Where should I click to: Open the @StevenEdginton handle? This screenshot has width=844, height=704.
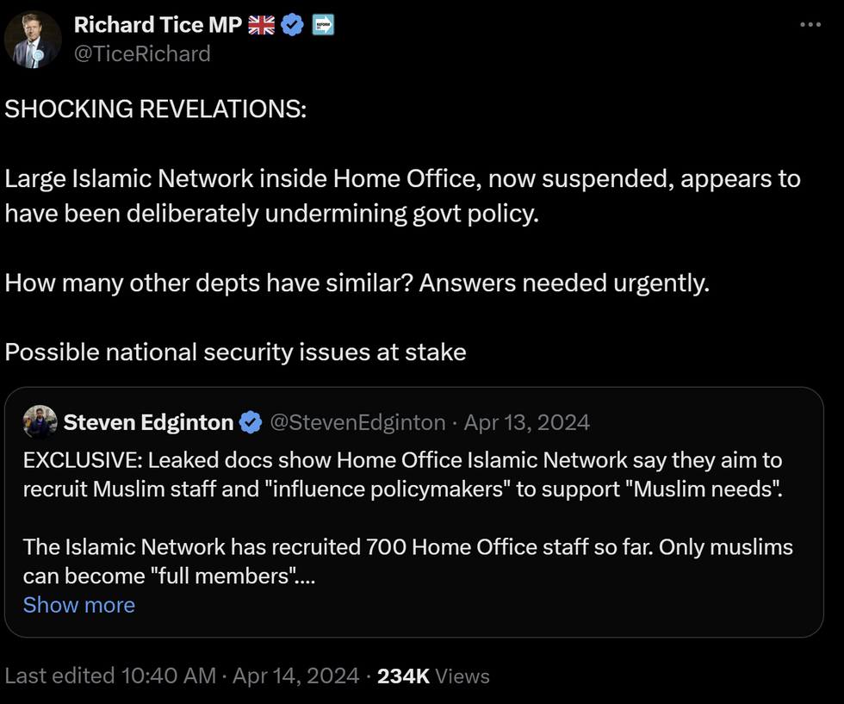tap(357, 422)
